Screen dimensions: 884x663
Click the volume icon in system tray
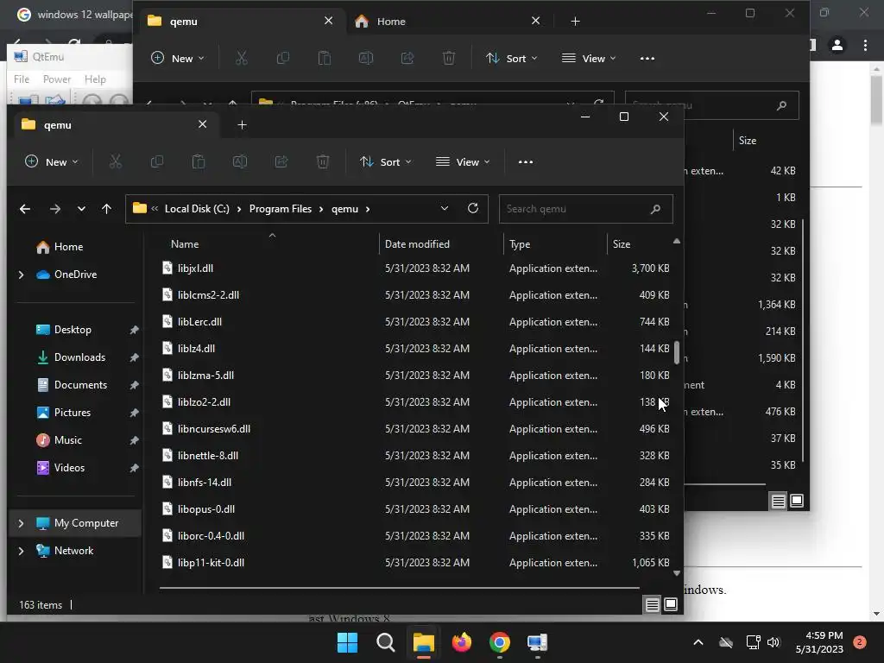coord(773,642)
